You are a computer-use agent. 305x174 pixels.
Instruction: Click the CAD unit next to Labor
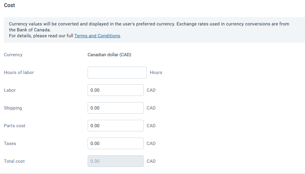(151, 90)
